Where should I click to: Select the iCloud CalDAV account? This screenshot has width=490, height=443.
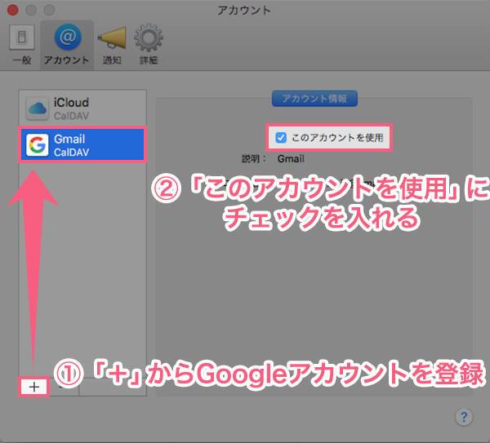click(82, 109)
